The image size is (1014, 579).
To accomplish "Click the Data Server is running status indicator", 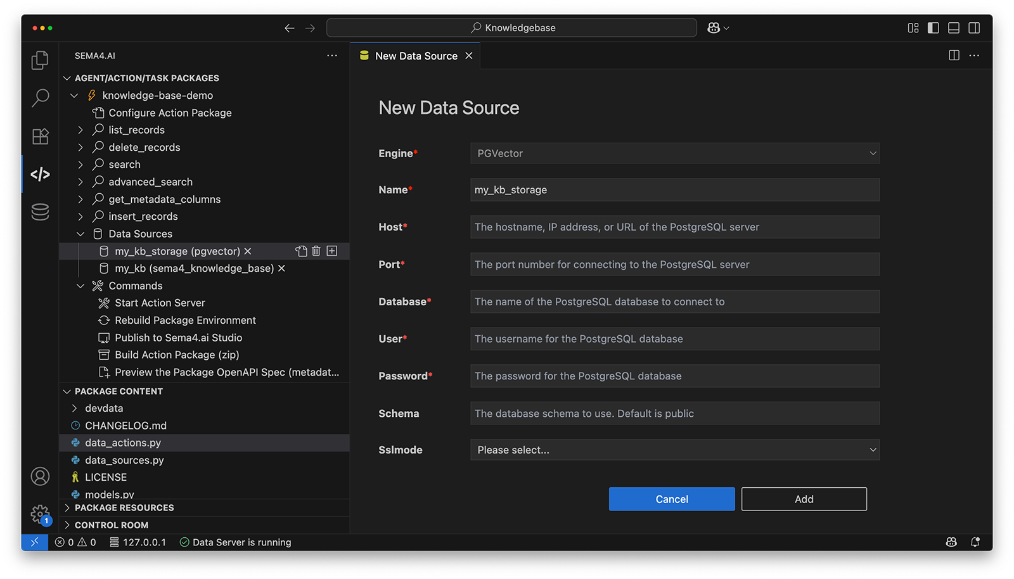I will click(235, 542).
